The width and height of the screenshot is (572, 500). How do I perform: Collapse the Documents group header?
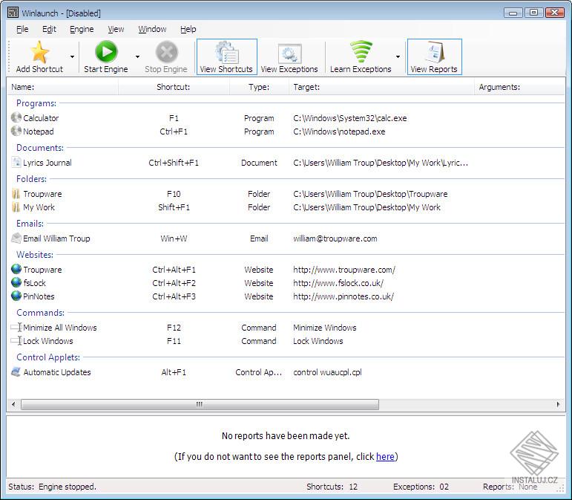(40, 148)
